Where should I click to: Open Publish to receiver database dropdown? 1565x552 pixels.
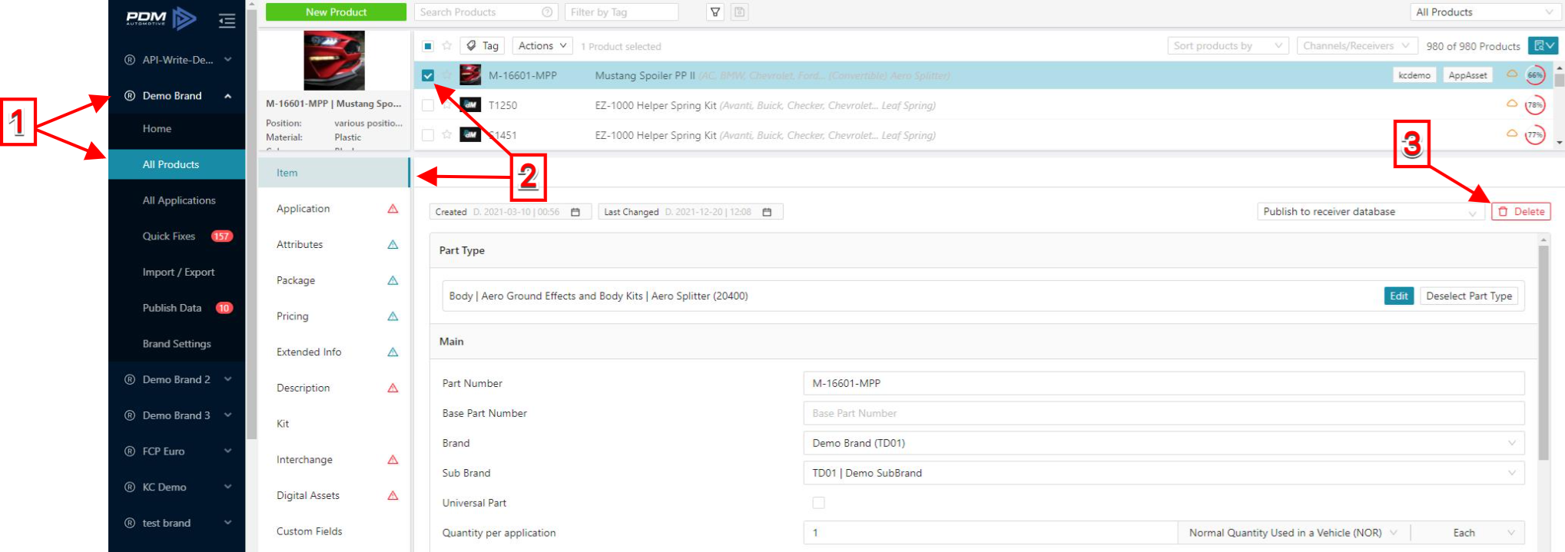tap(1371, 212)
